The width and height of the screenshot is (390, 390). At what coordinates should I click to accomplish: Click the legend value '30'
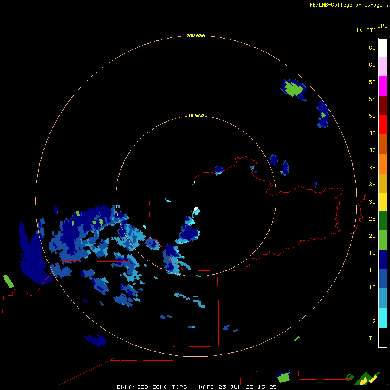click(372, 201)
